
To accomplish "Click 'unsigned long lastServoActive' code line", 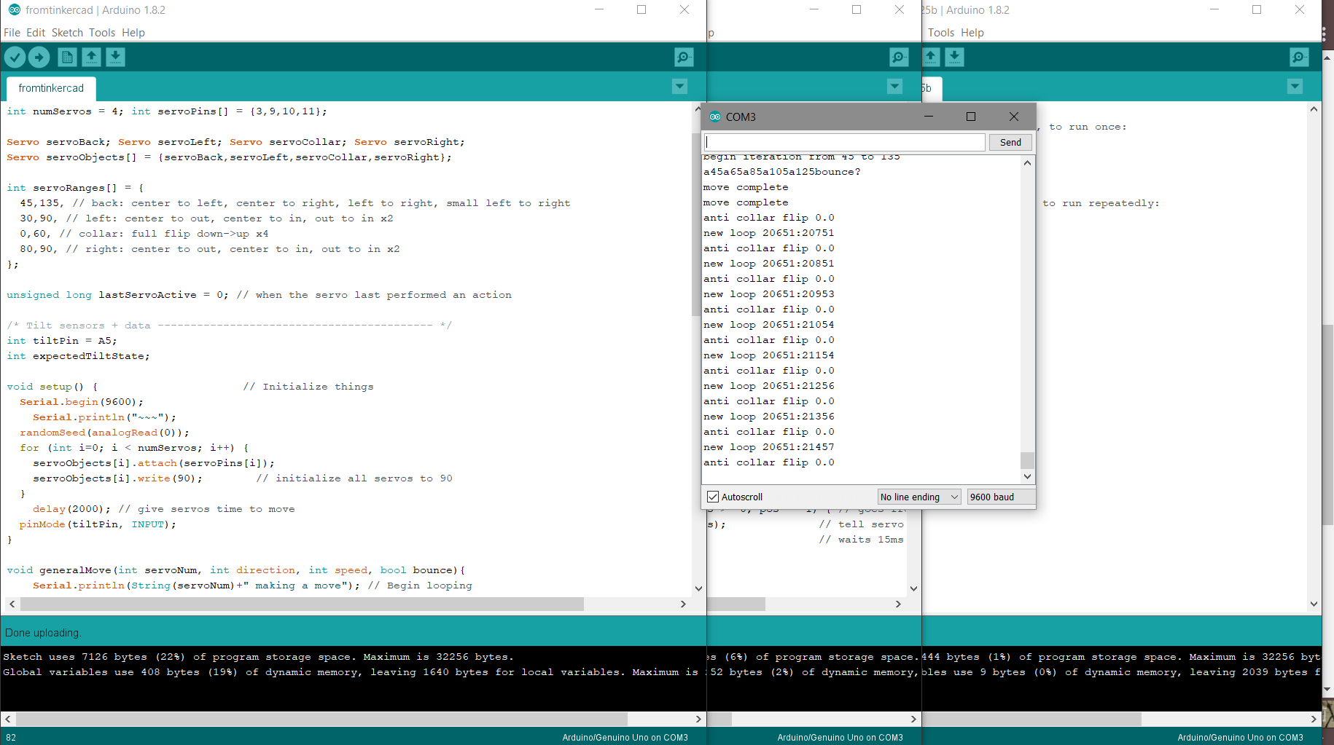I will point(259,295).
